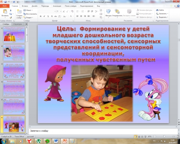Click the Redo icon in quick access toolbar
180x144 pixels.
point(14,2)
